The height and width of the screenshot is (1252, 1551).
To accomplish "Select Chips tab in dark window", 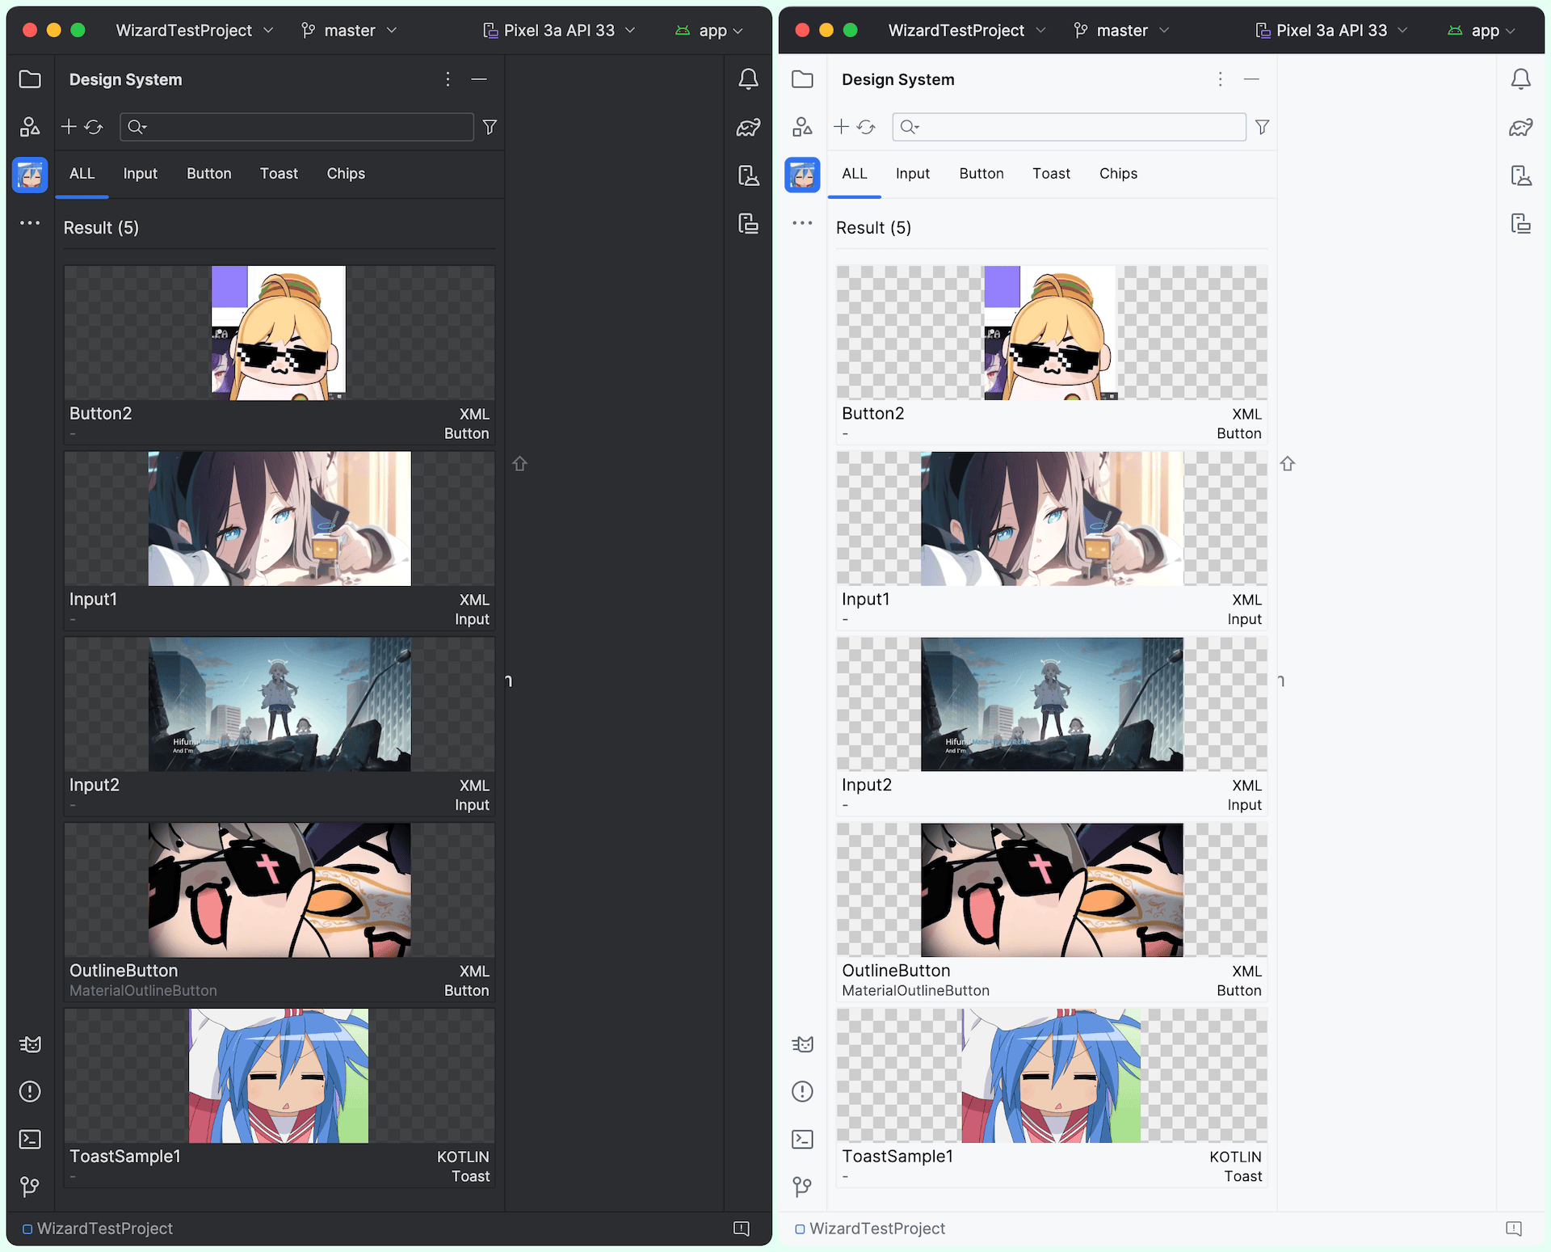I will click(x=346, y=174).
